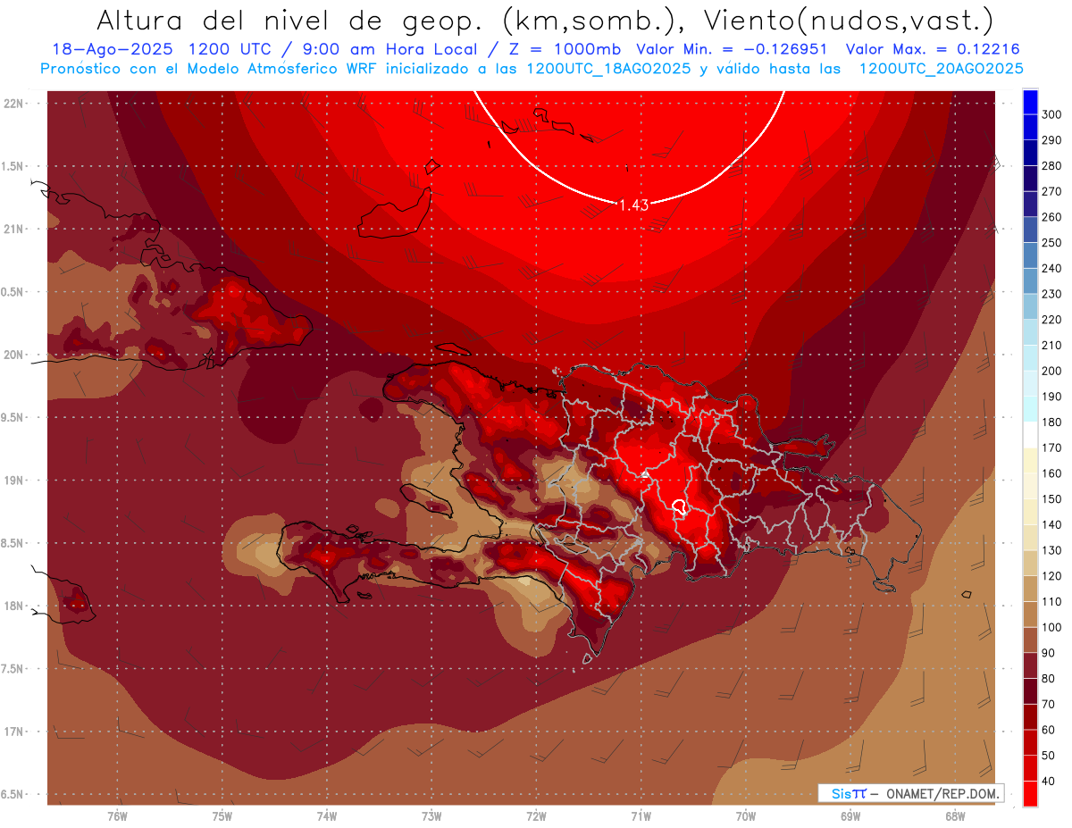Click the '19N' latitude label

coord(13,480)
